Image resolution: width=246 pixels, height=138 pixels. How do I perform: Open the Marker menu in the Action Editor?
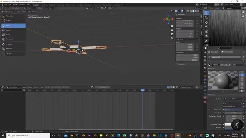click(x=36, y=87)
